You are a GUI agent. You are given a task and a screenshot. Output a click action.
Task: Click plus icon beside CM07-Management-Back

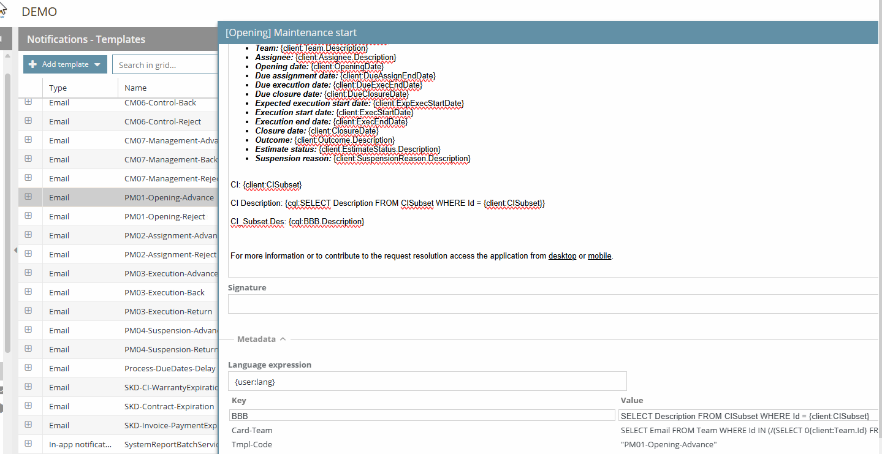pos(28,159)
